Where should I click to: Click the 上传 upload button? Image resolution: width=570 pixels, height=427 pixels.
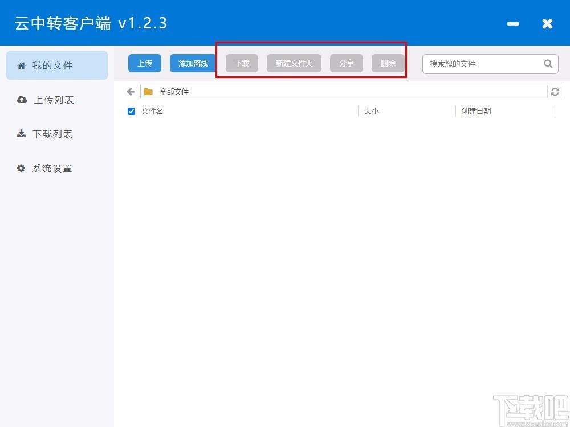coord(145,64)
